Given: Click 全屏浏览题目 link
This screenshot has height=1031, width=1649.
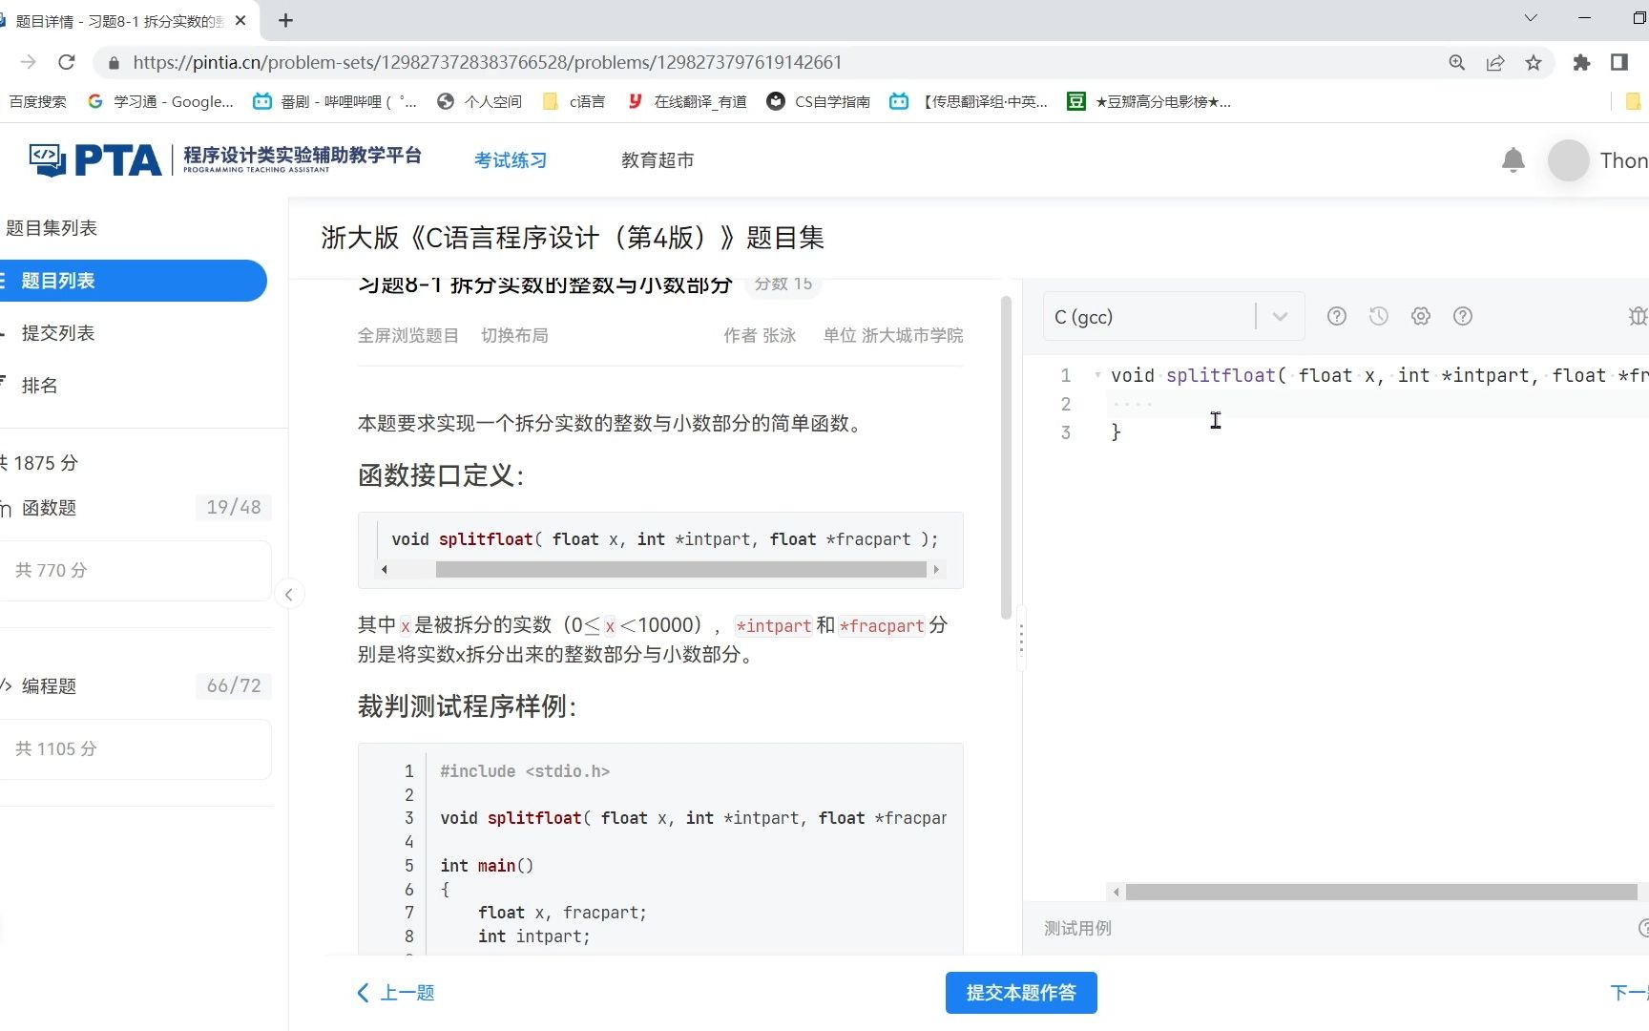Looking at the screenshot, I should click(408, 336).
